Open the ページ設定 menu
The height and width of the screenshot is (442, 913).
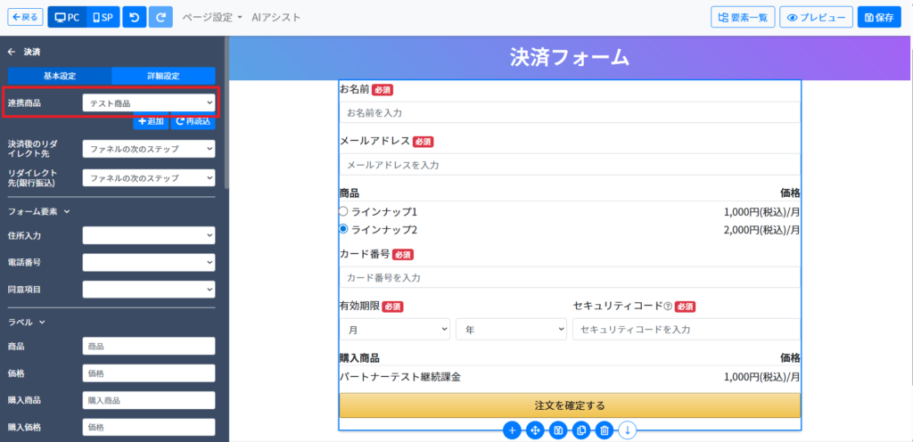[212, 17]
